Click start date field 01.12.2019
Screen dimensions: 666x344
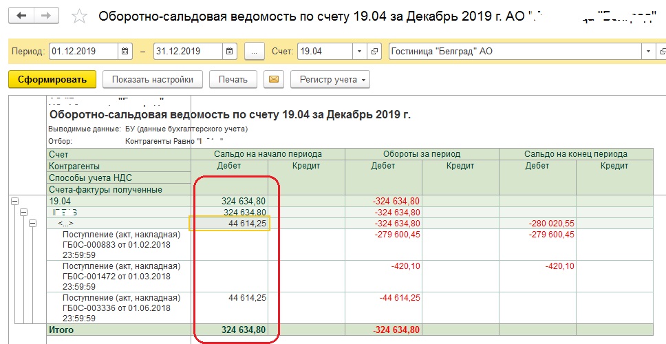(x=84, y=52)
